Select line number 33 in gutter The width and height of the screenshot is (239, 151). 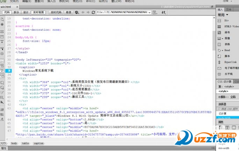[x=9, y=71]
